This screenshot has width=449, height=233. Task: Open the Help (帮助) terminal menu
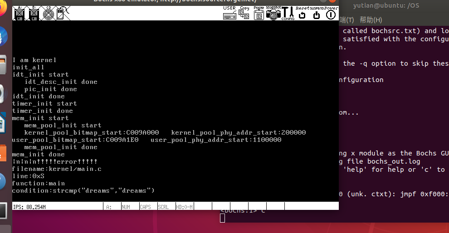[x=371, y=20]
